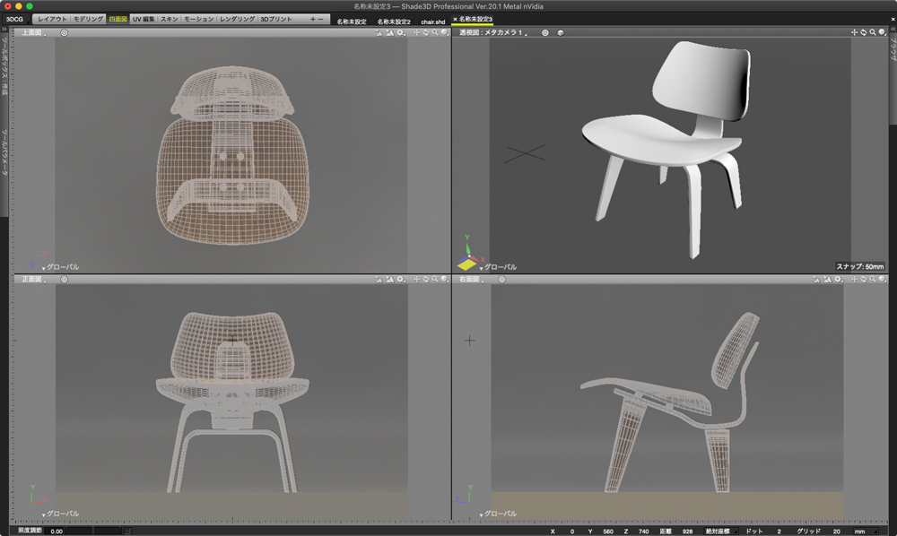
Task: Toggle the circular target button in the top view header
Action: pyautogui.click(x=64, y=32)
